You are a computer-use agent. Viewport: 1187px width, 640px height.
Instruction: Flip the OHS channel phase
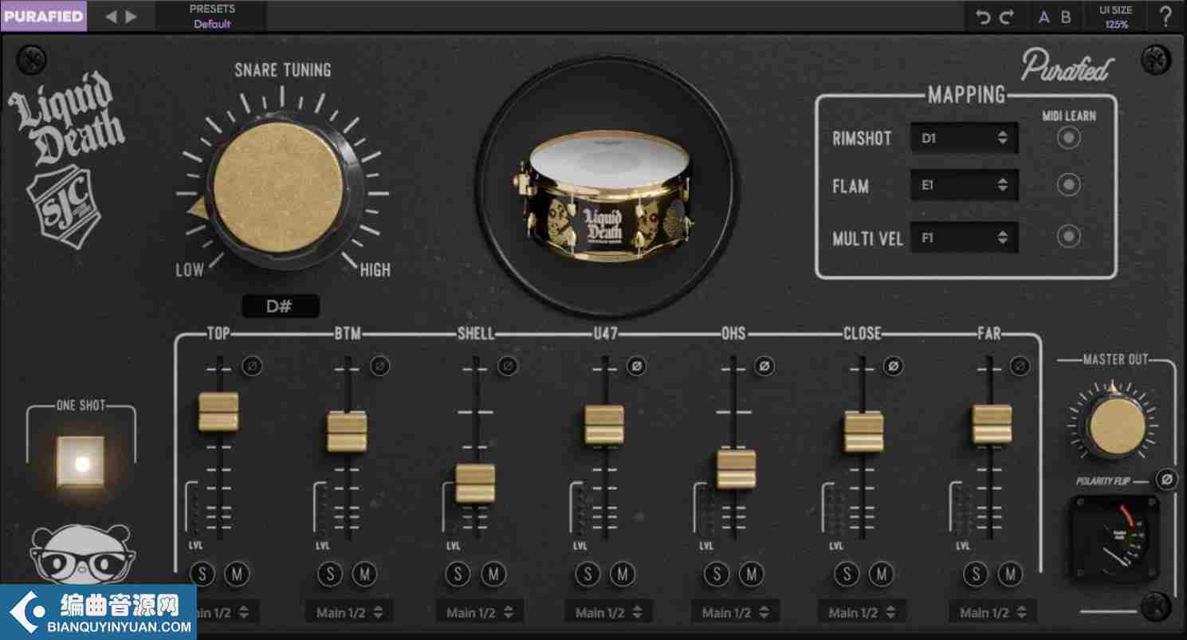pyautogui.click(x=764, y=366)
